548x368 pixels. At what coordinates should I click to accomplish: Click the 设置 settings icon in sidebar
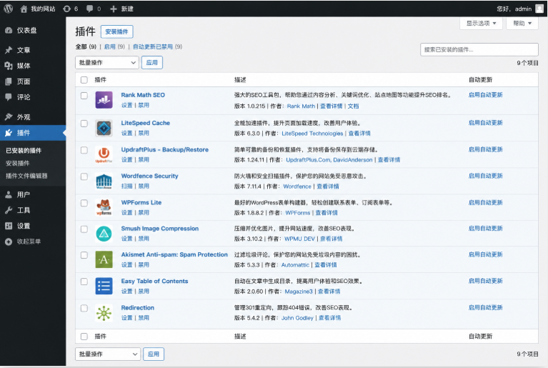pyautogui.click(x=9, y=226)
